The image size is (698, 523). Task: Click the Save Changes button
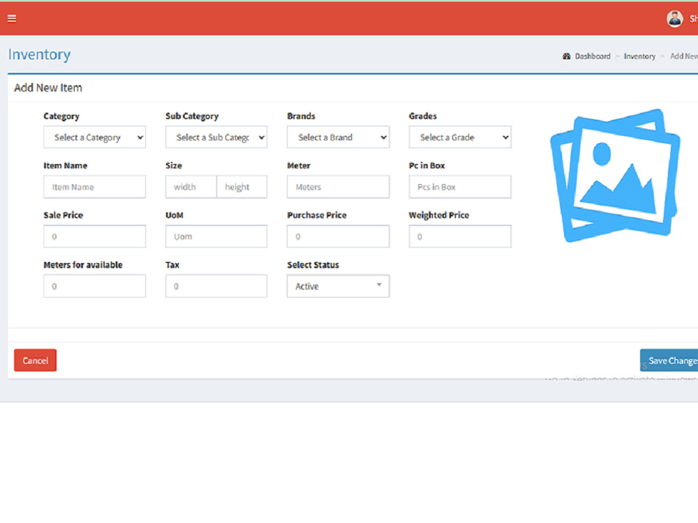tap(669, 361)
